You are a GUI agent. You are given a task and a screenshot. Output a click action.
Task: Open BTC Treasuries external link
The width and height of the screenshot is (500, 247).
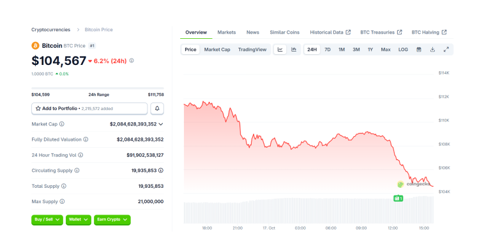pyautogui.click(x=381, y=32)
